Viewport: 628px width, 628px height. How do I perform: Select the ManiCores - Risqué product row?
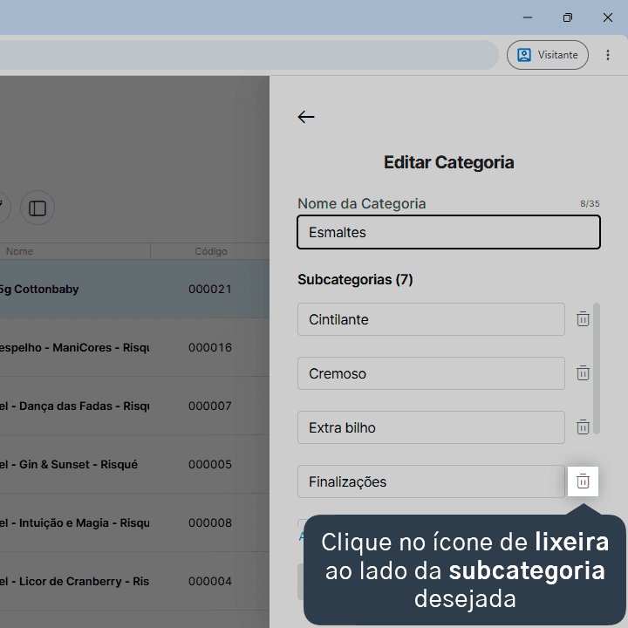tap(134, 348)
